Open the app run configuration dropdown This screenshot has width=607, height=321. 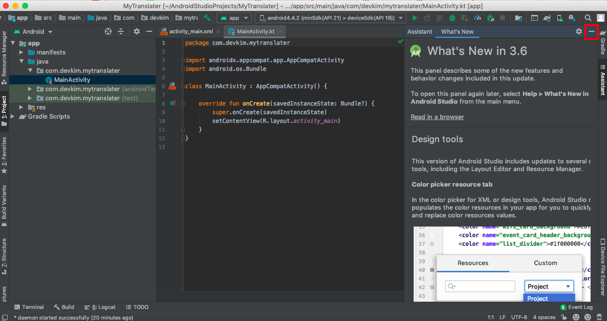pos(234,18)
